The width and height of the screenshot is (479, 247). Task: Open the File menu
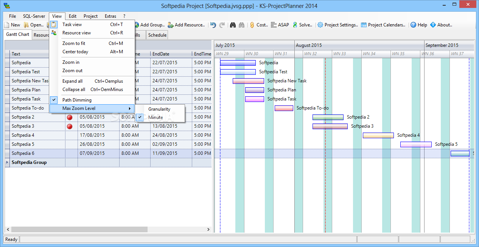tap(12, 16)
